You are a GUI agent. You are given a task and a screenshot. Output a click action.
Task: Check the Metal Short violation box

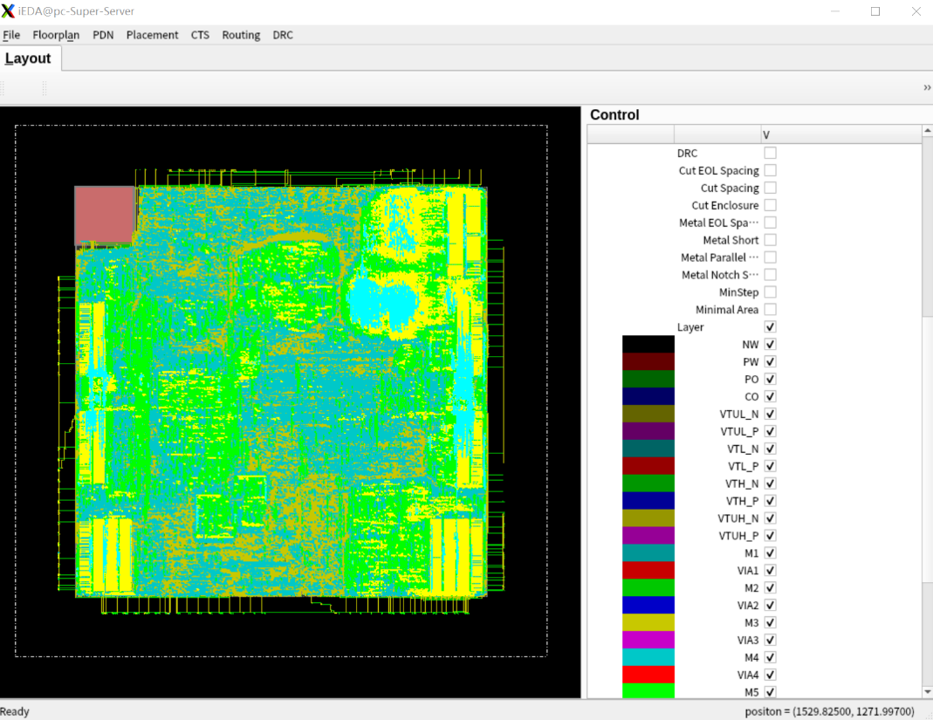[x=770, y=240]
